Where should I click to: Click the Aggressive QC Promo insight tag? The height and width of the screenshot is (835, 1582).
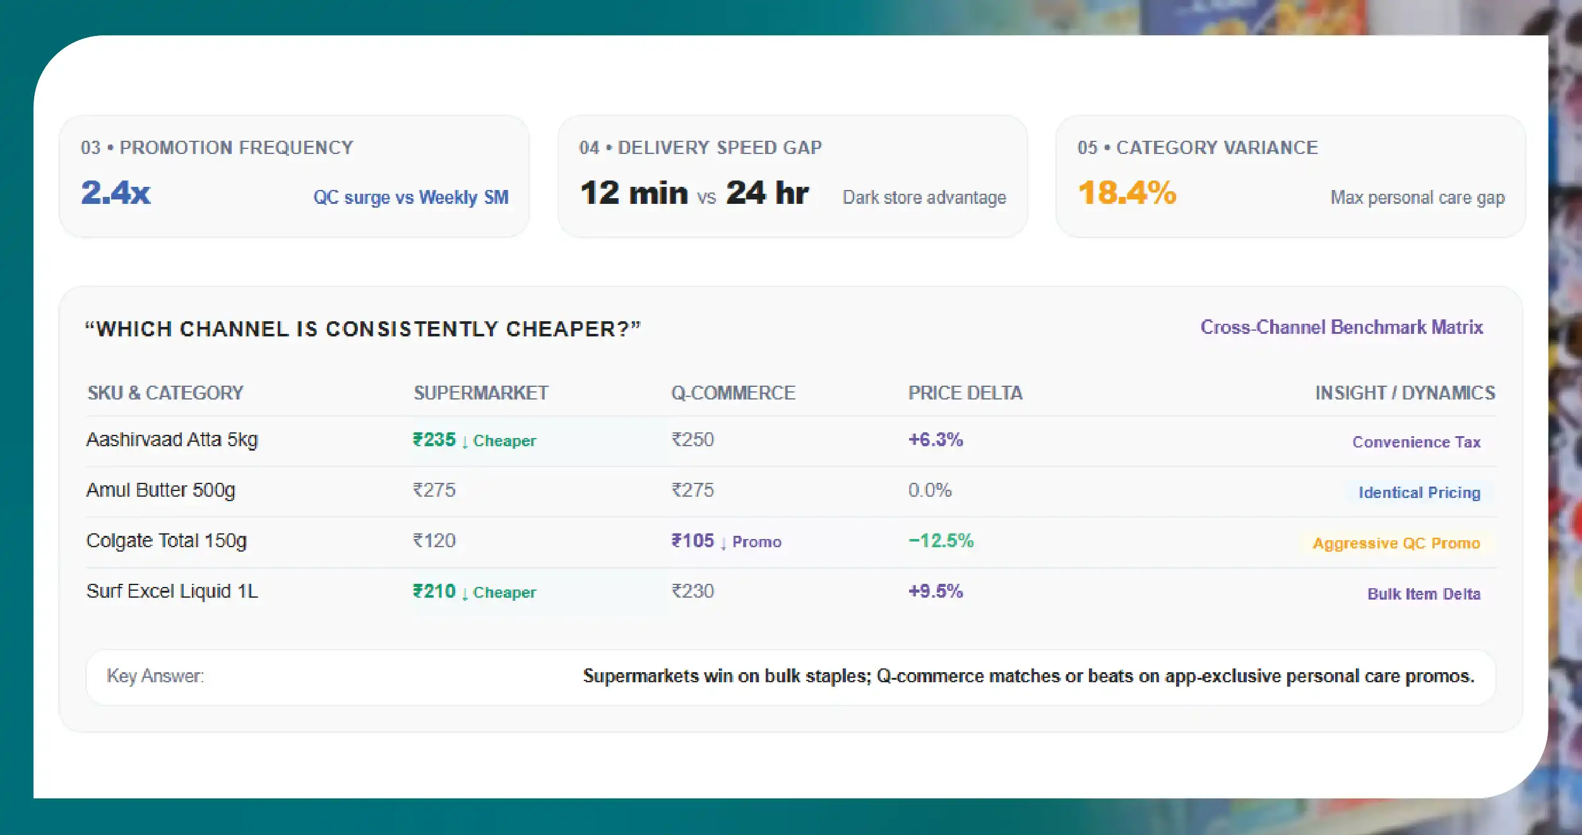point(1396,543)
